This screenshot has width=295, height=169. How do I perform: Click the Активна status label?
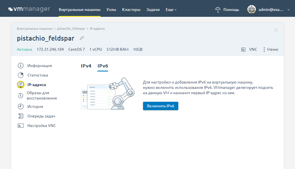coord(24,49)
